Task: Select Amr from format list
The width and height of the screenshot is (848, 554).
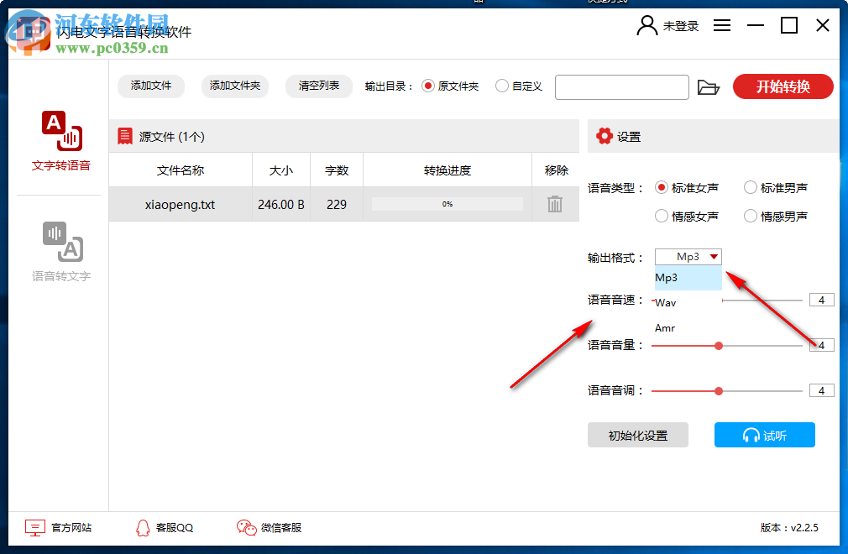Action: click(688, 328)
